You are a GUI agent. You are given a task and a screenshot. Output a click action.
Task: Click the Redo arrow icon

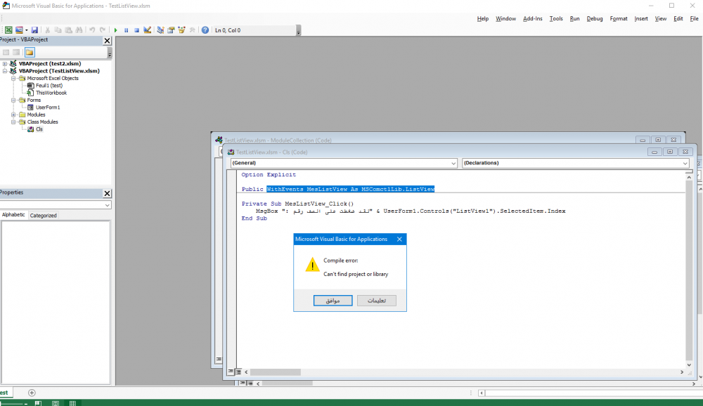pos(103,30)
